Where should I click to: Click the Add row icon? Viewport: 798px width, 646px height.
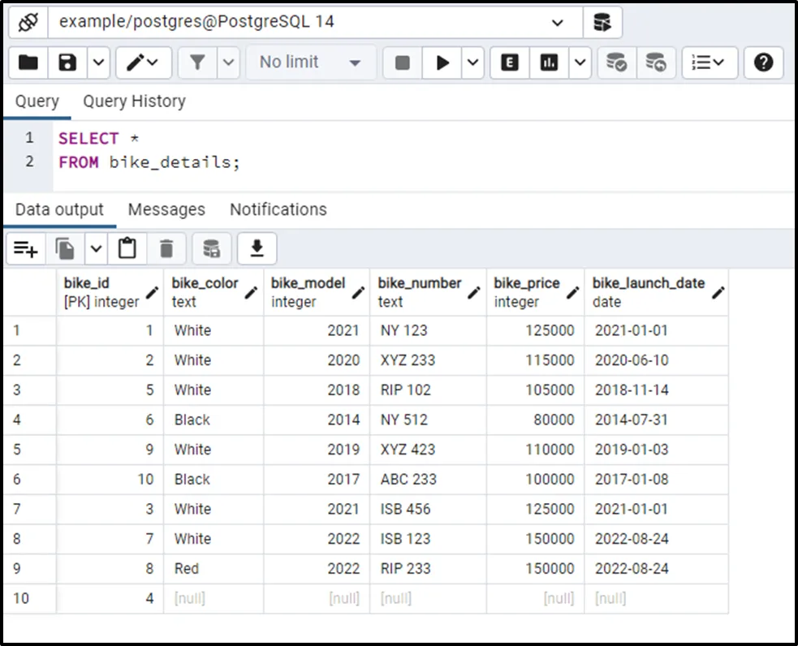tap(26, 249)
